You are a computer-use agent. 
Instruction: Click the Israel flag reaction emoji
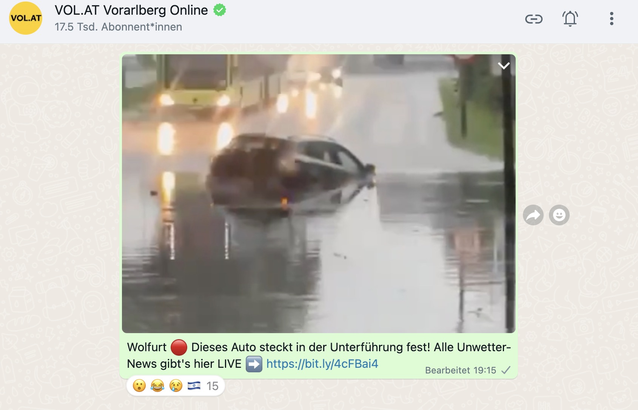coord(194,386)
